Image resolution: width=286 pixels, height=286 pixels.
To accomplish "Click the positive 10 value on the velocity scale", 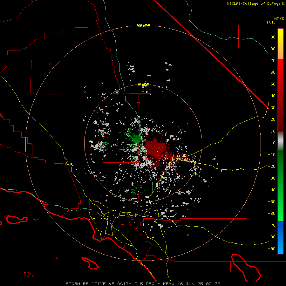I will point(273,131).
